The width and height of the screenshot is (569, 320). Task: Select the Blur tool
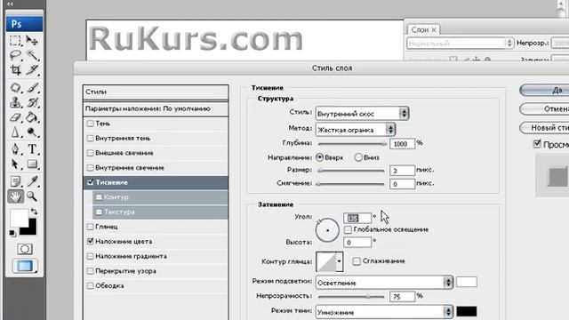point(15,132)
